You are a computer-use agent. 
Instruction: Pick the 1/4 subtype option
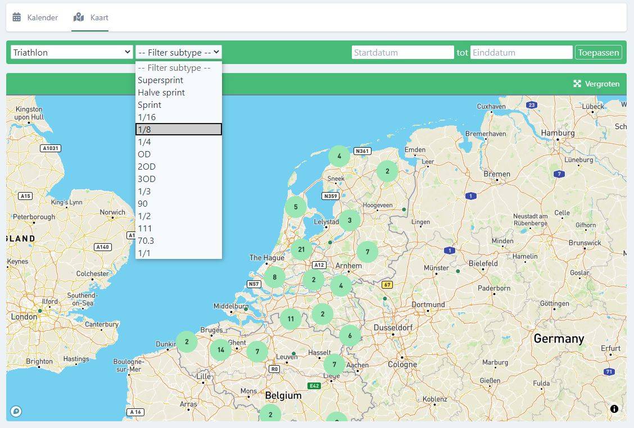(x=179, y=142)
